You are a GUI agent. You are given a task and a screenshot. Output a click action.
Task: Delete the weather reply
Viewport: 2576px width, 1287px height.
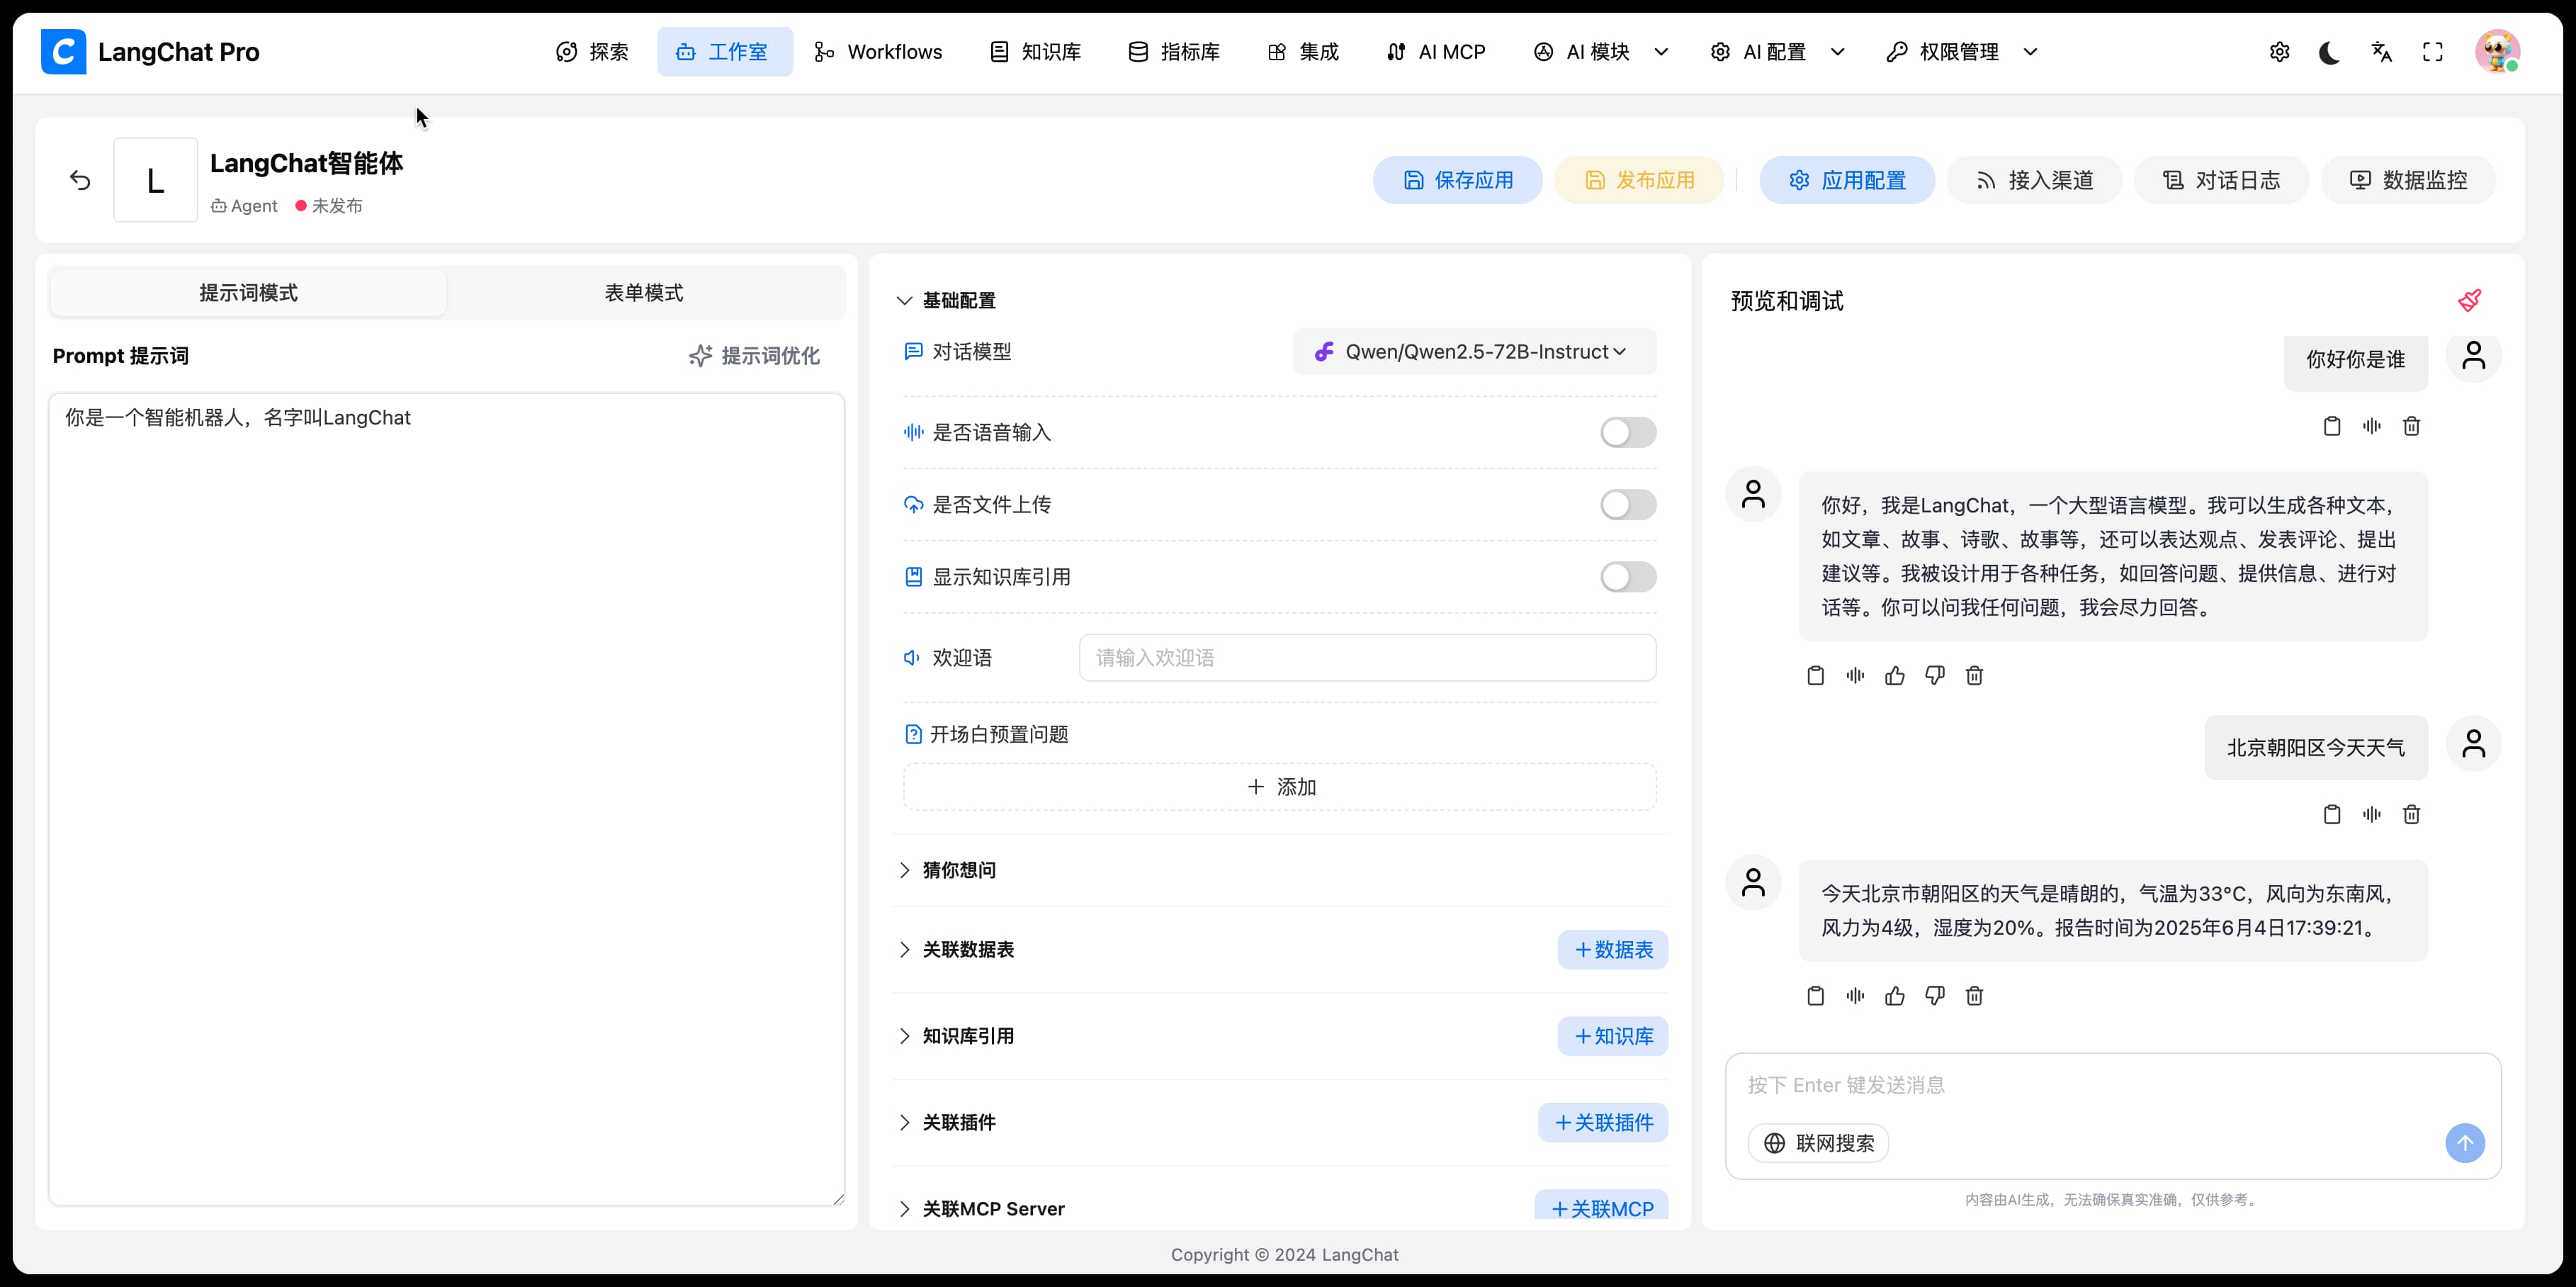[1974, 996]
